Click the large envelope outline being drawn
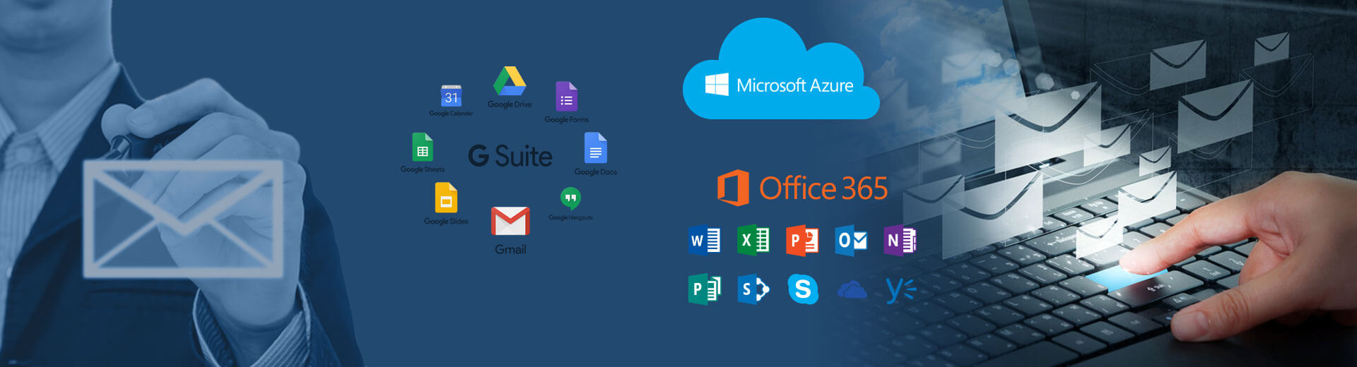Screen dimensions: 1357x367 184,219
